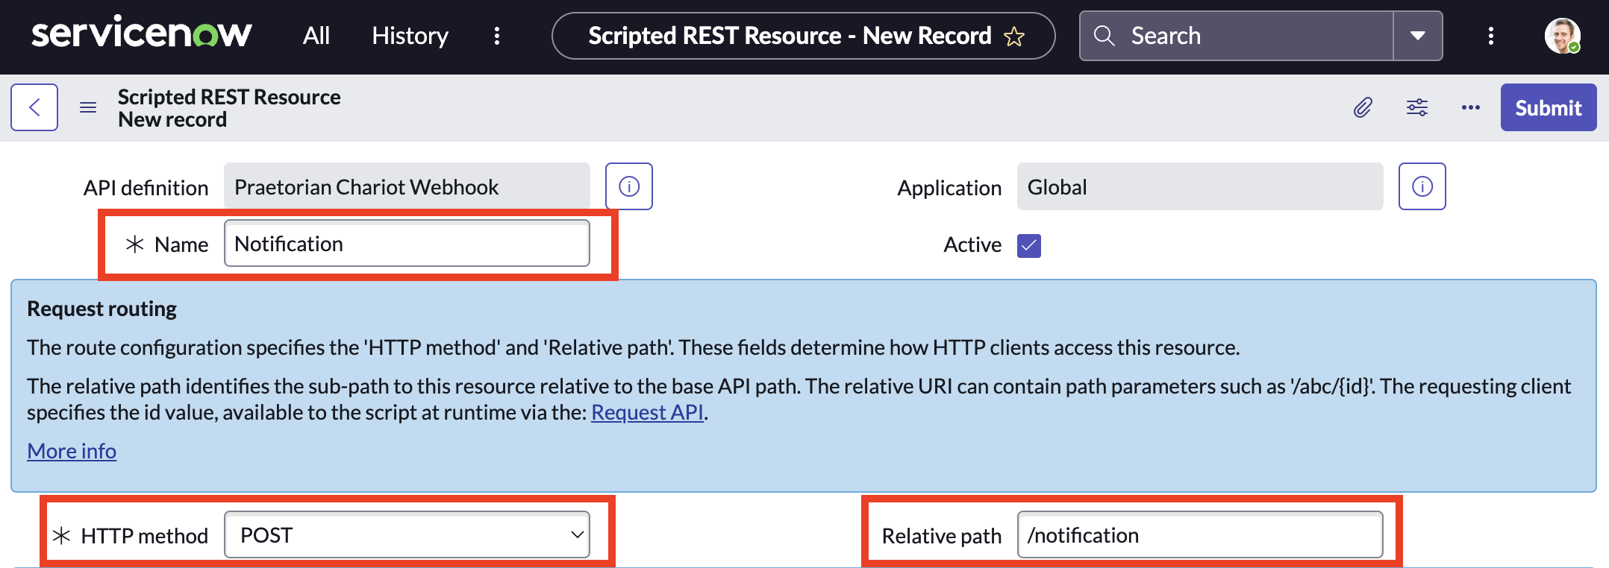Screen dimensions: 1609x568
Task: Preview API definition record info icon
Action: 629,186
